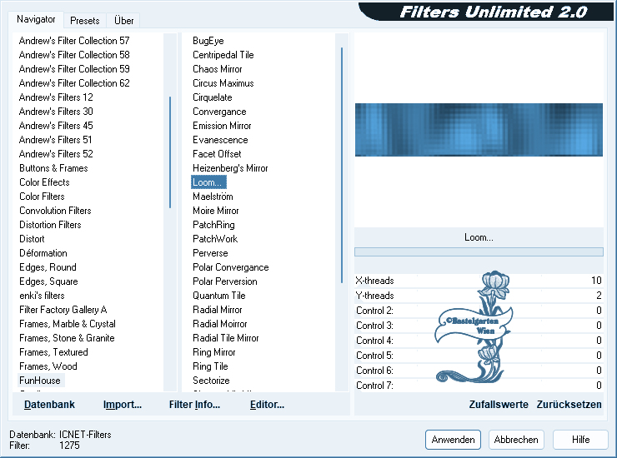
Task: Click the Control 7 slider
Action: [x=479, y=386]
